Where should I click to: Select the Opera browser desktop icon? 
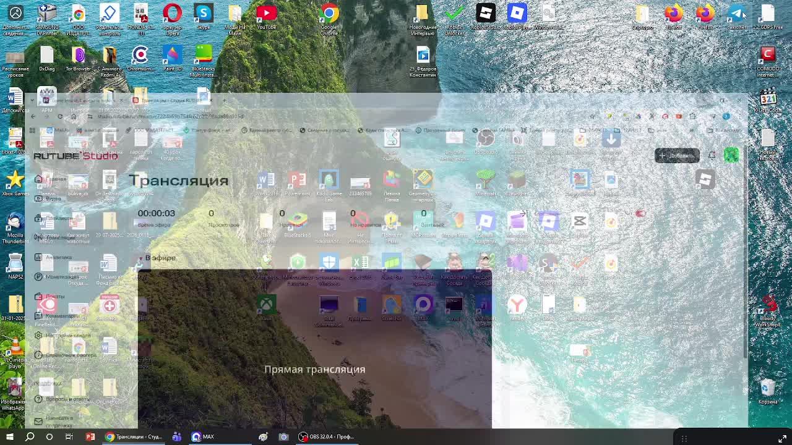click(172, 17)
